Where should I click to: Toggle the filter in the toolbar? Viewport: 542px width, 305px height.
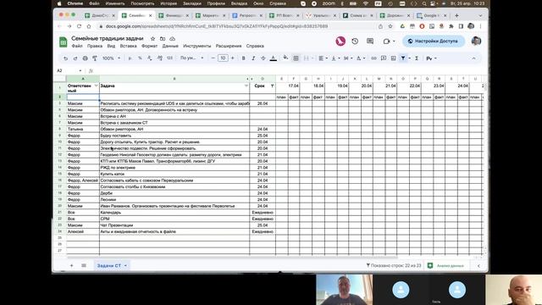pos(403,58)
